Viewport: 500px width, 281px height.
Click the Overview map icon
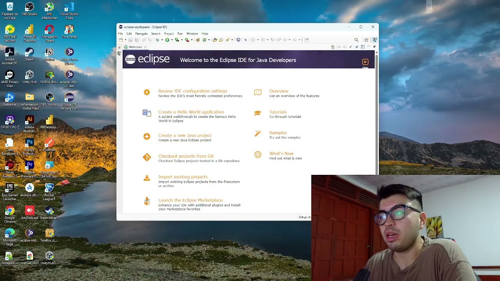258,92
